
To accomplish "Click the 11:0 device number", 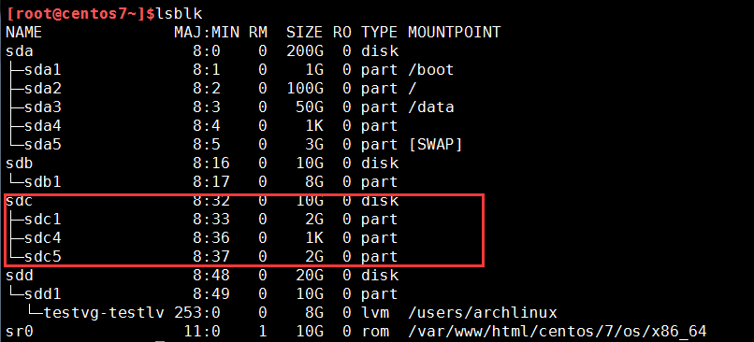I will [202, 332].
